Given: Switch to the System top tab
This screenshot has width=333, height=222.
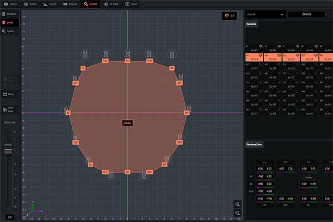Looking at the screenshot, I should pos(90,4).
